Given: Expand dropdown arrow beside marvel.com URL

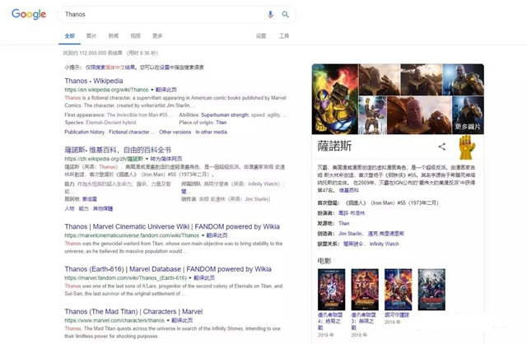Looking at the screenshot, I should [168, 320].
